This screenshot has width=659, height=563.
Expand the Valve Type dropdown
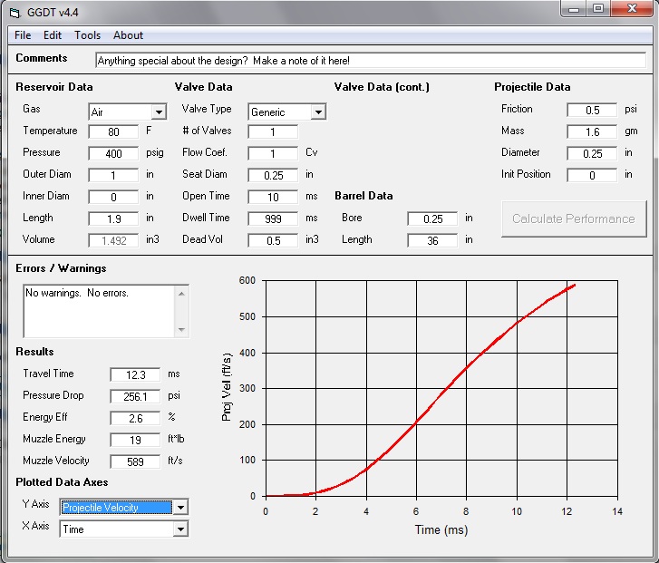coord(317,112)
